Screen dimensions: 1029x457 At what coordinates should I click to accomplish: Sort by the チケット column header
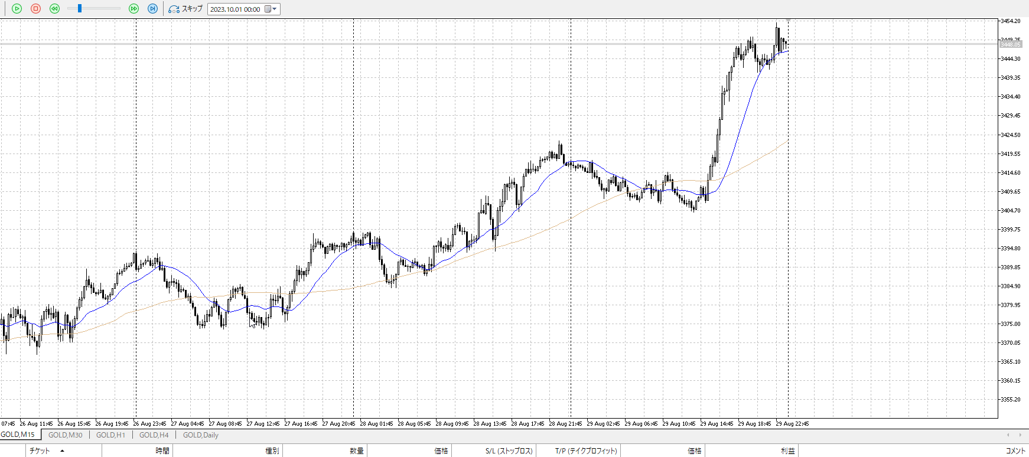pos(40,451)
